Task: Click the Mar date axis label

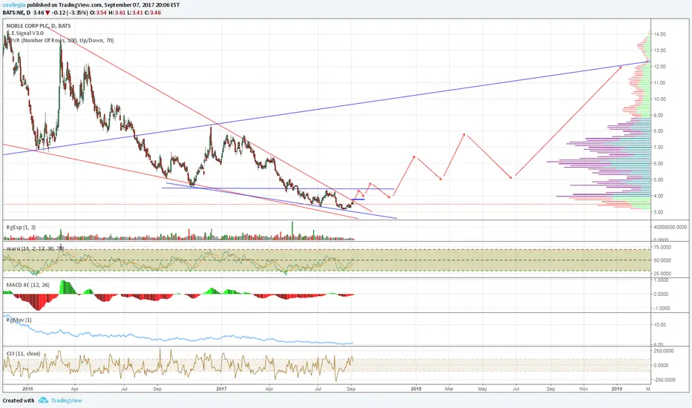Action: [x=449, y=389]
